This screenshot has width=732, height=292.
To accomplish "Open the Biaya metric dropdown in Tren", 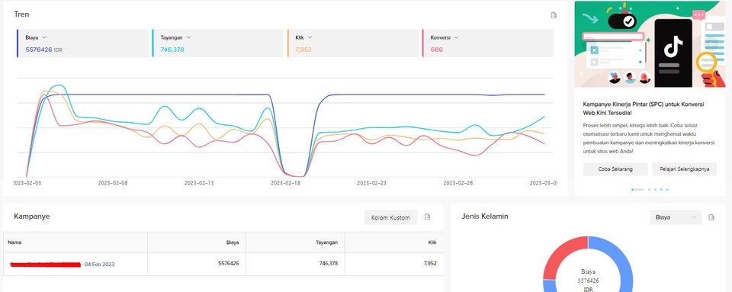I will point(44,37).
